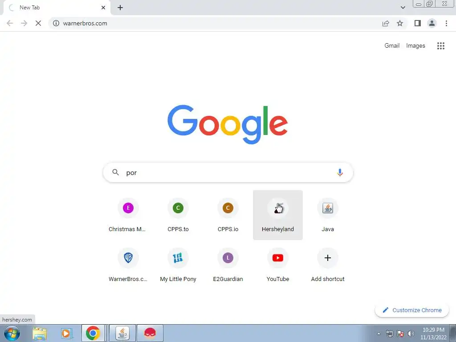Switch to Chrome in the taskbar
The height and width of the screenshot is (342, 456).
tap(93, 333)
